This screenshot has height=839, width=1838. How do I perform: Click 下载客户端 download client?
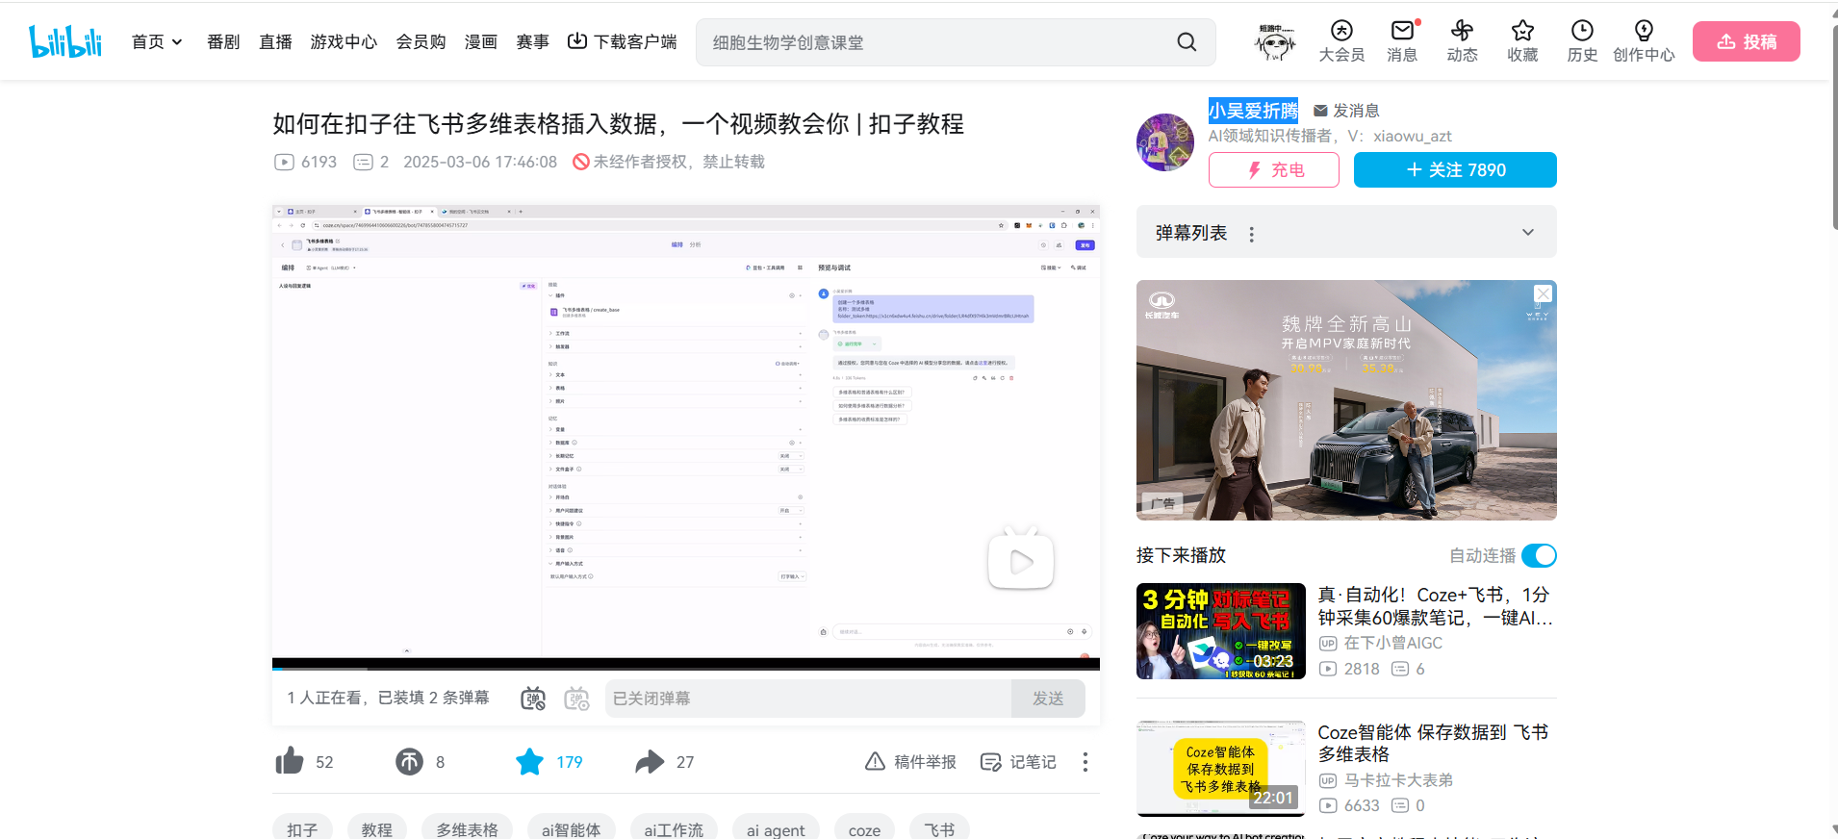[622, 41]
